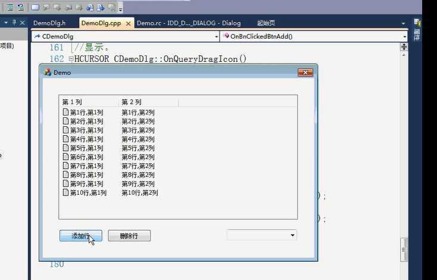Image resolution: width=437 pixels, height=280 pixels.
Task: Select the list item 第10行,第1列
Action: [x=88, y=192]
